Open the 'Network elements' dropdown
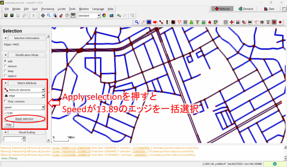Viewport: 287px width, 167px height. point(24,90)
